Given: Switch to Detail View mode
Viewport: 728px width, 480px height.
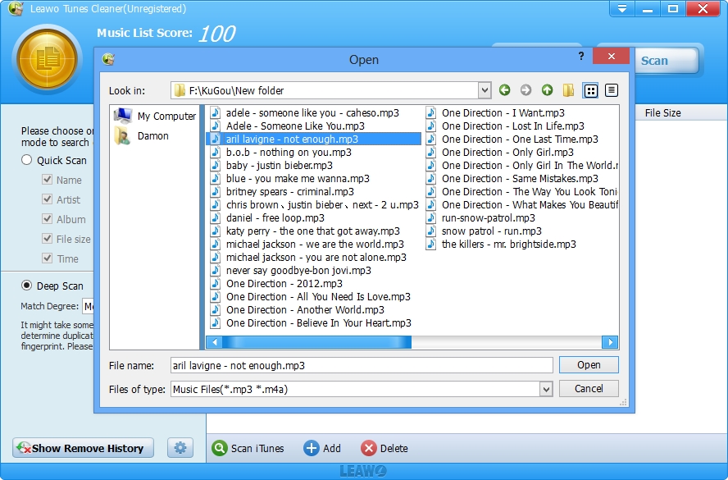Looking at the screenshot, I should [612, 90].
